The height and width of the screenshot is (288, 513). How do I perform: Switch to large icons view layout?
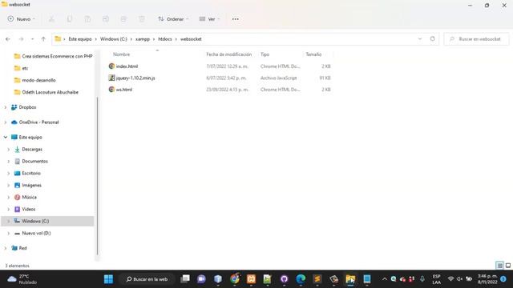[508, 266]
